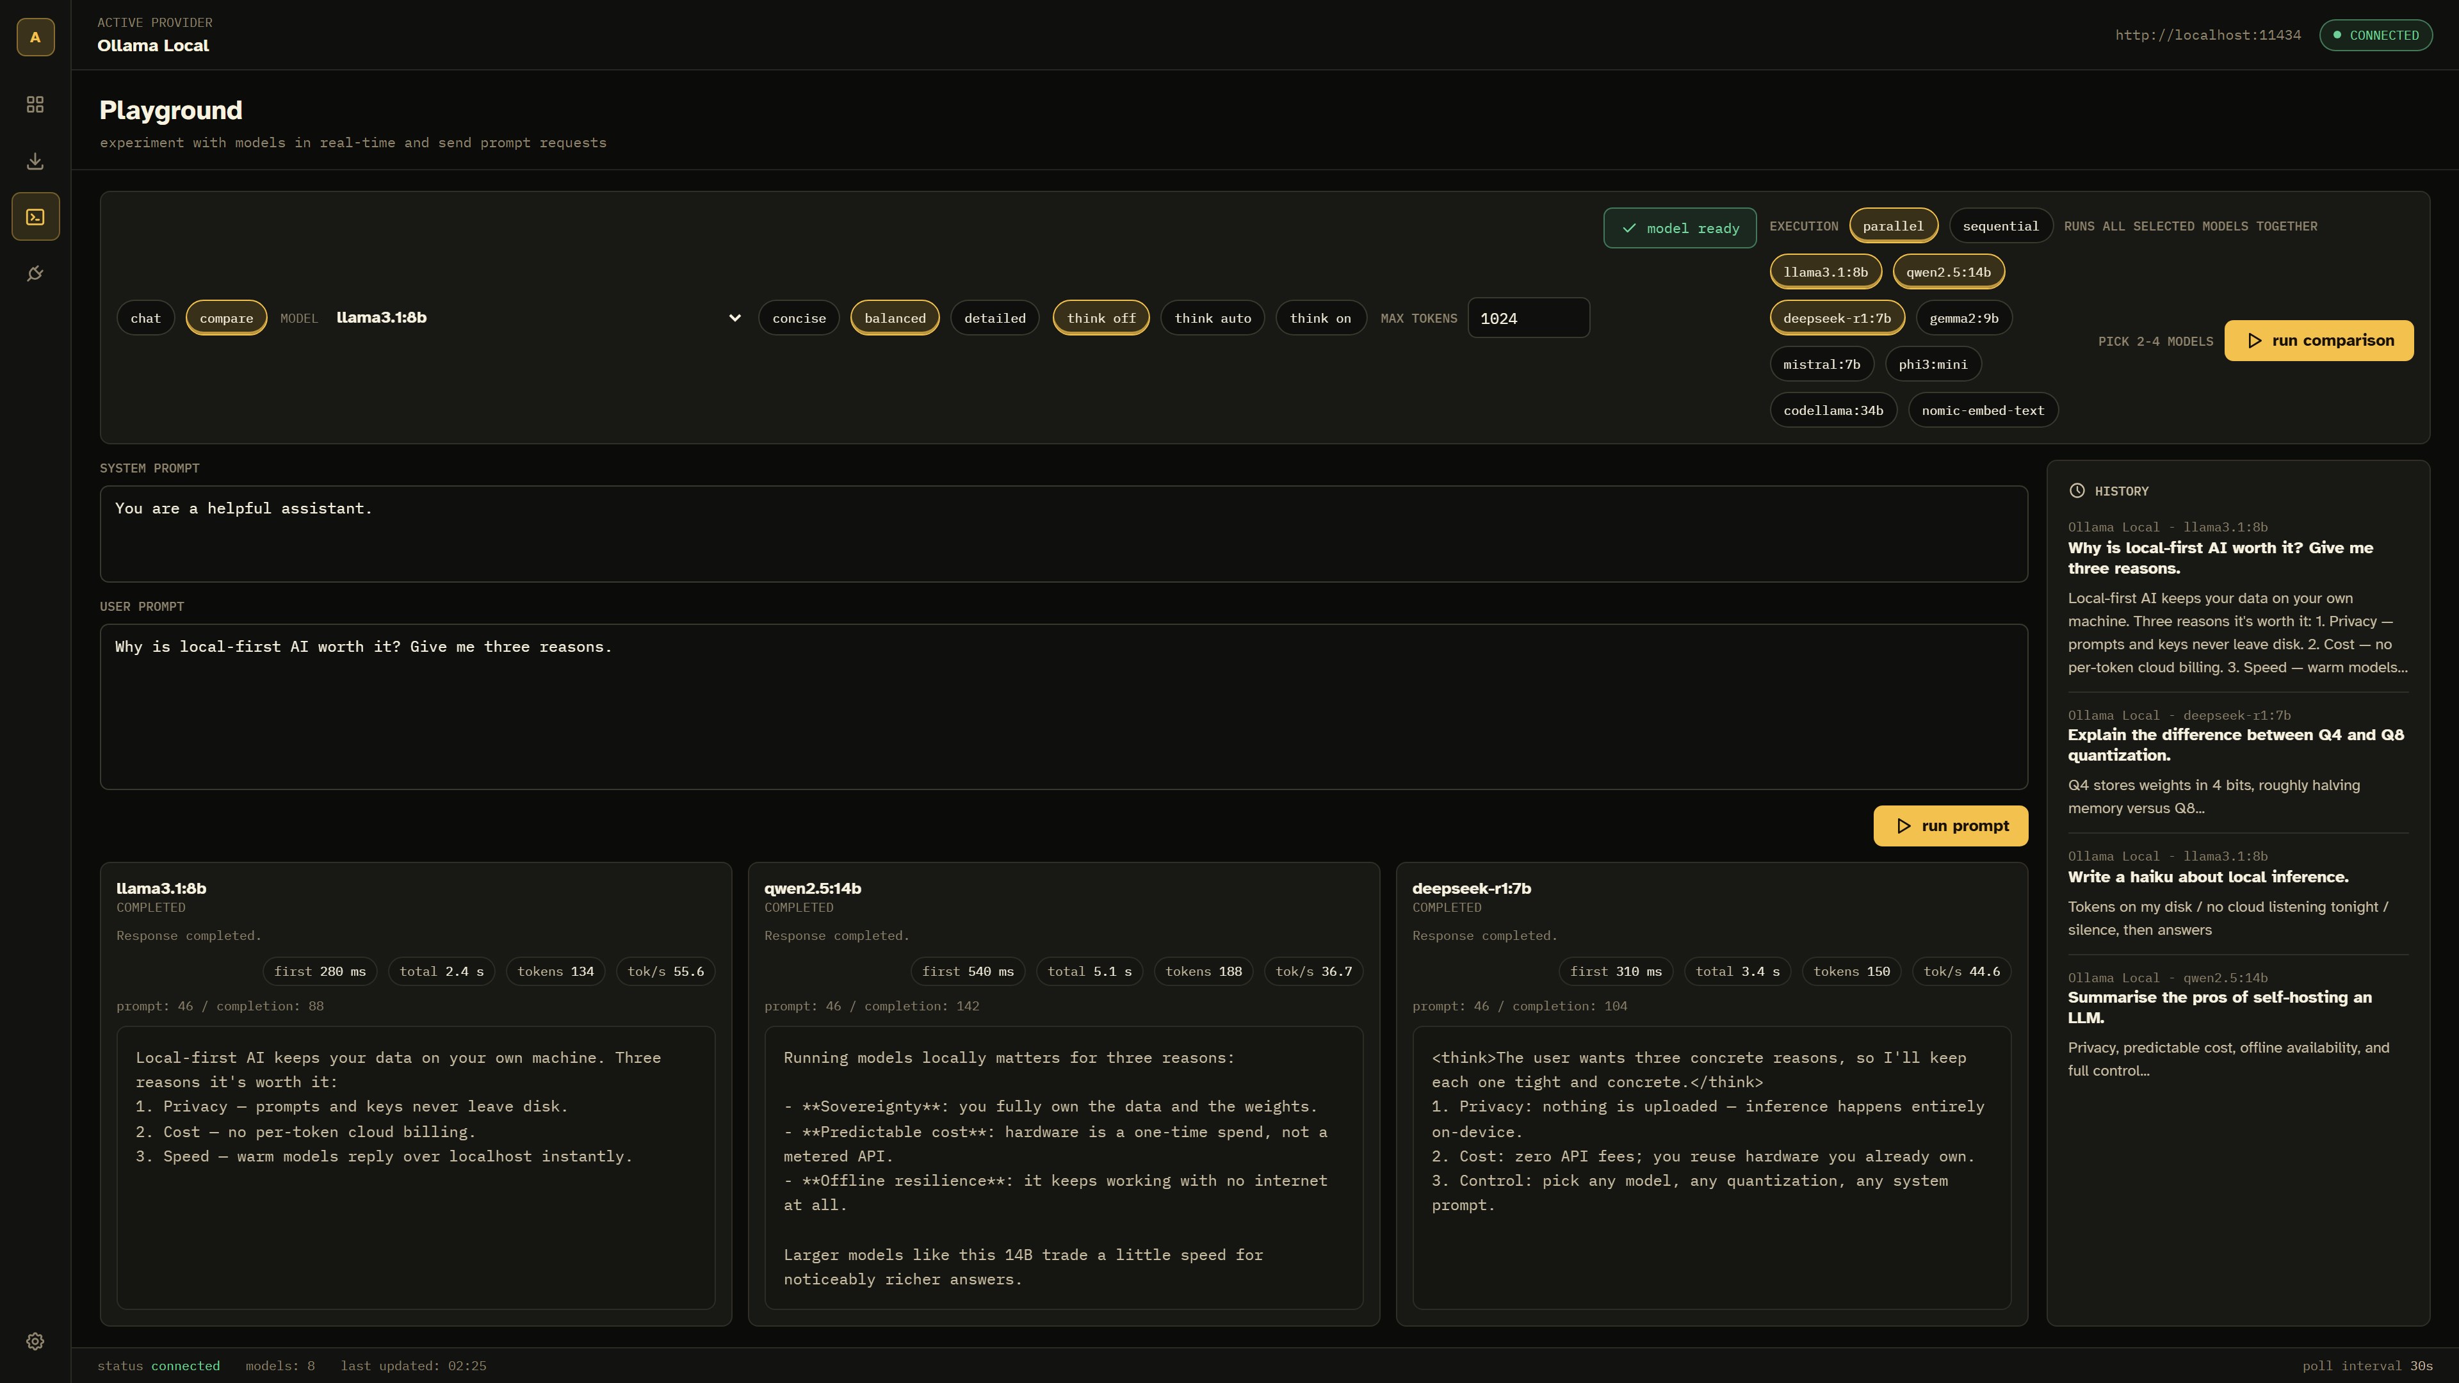The width and height of the screenshot is (2459, 1383).
Task: Click the llama3.1:8b result card title
Action: (161, 889)
